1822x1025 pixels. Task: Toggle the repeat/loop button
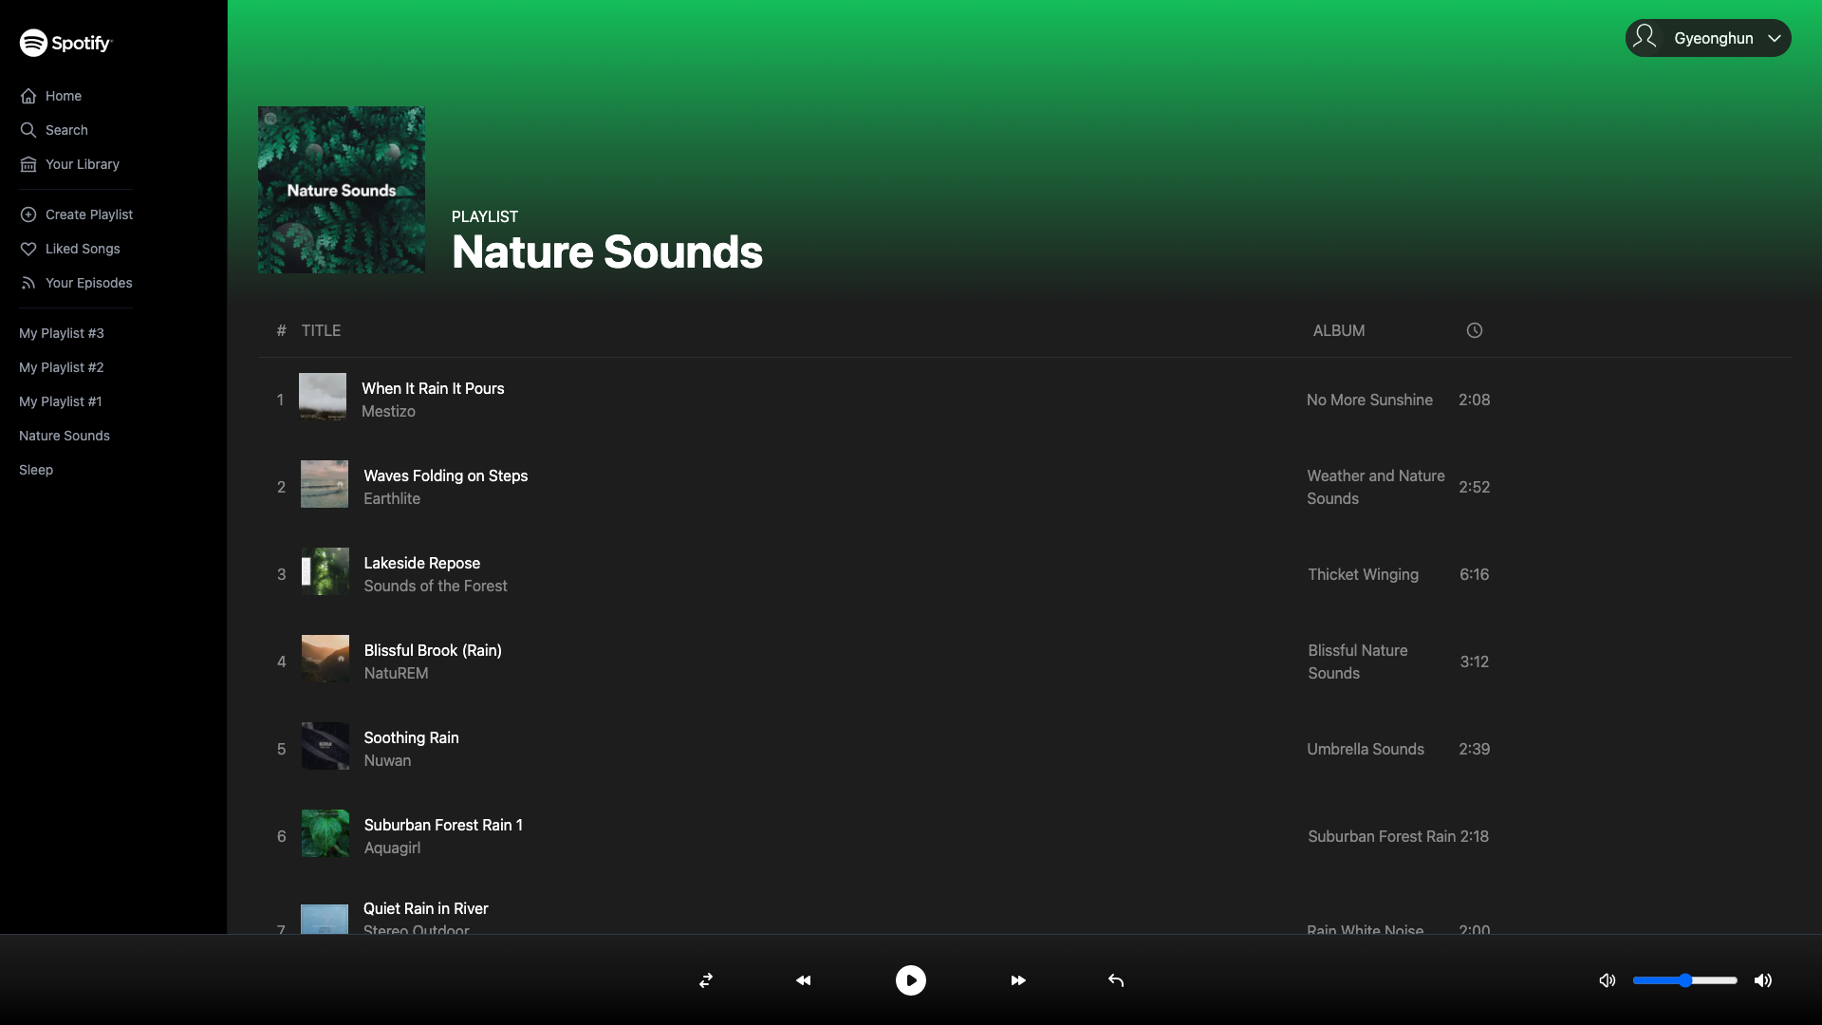pos(706,980)
